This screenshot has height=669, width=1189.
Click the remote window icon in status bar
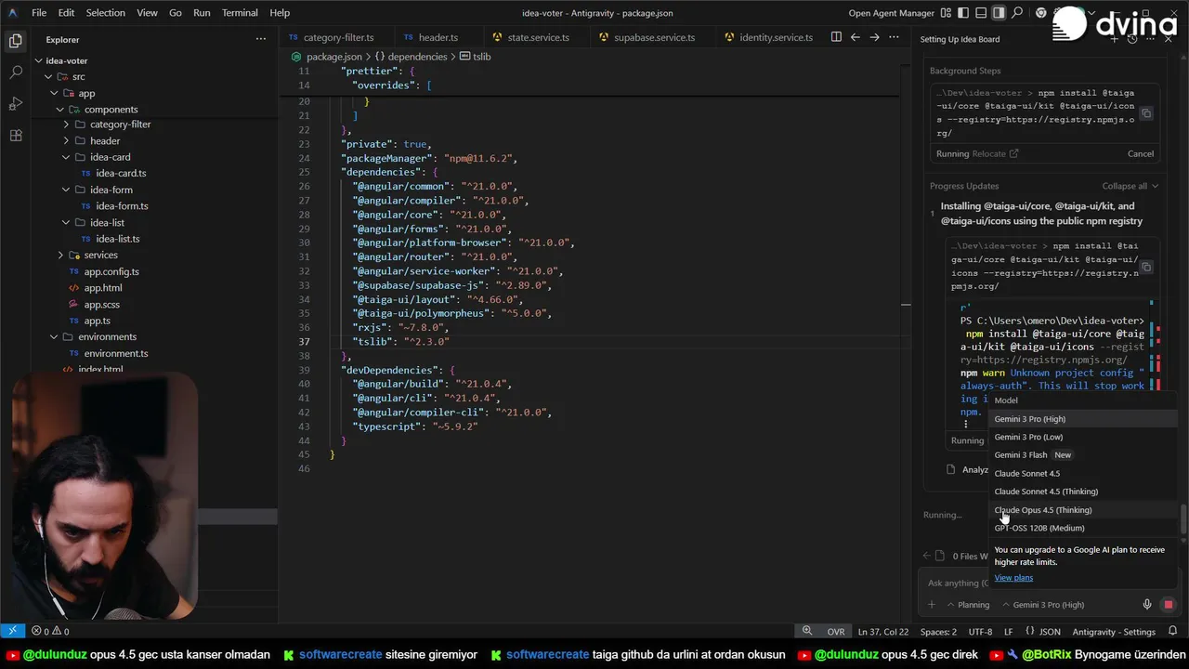12,632
